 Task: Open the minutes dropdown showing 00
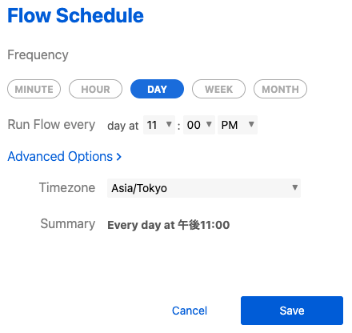pos(199,125)
